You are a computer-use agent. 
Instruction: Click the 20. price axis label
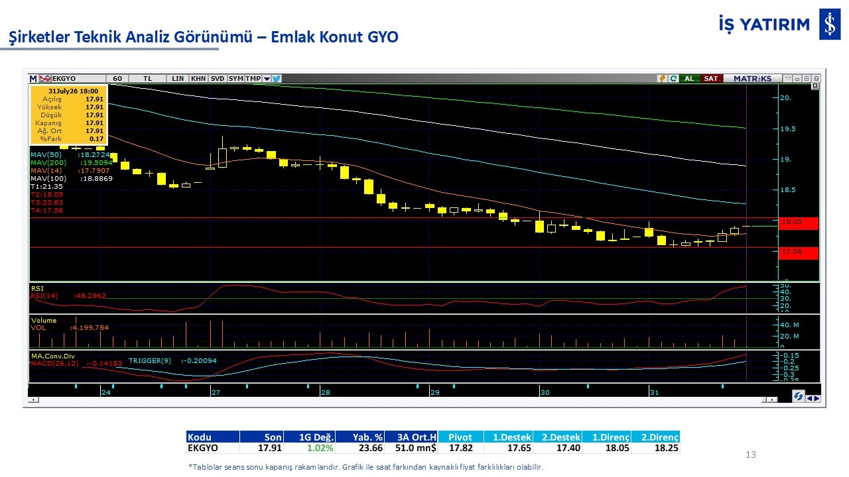[786, 97]
